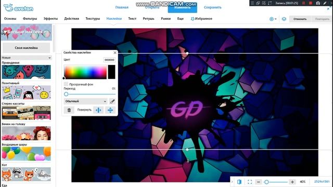
Task: Flip the sticker vertically
Action: (x=110, y=110)
